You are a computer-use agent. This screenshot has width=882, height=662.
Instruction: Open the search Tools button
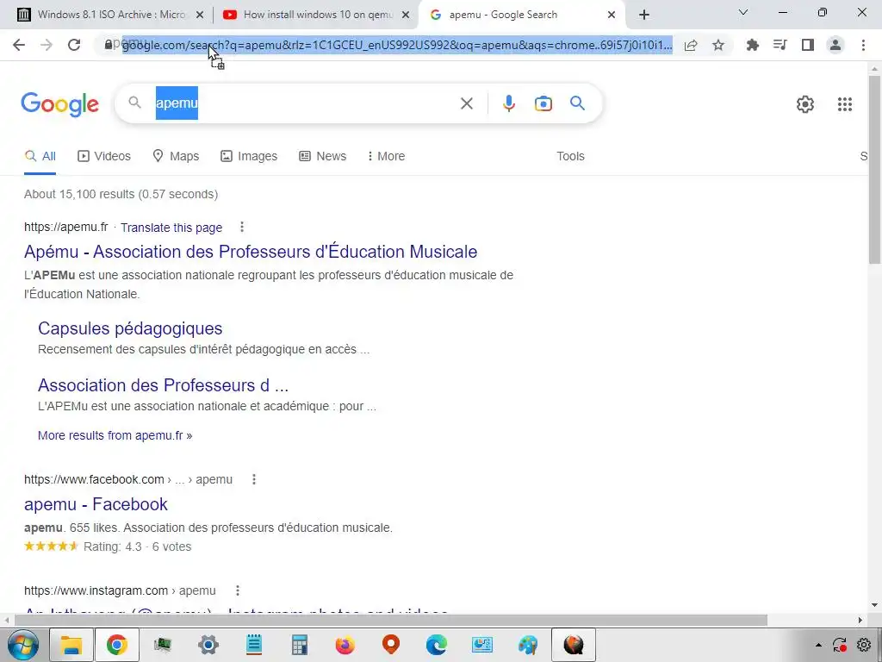tap(570, 156)
